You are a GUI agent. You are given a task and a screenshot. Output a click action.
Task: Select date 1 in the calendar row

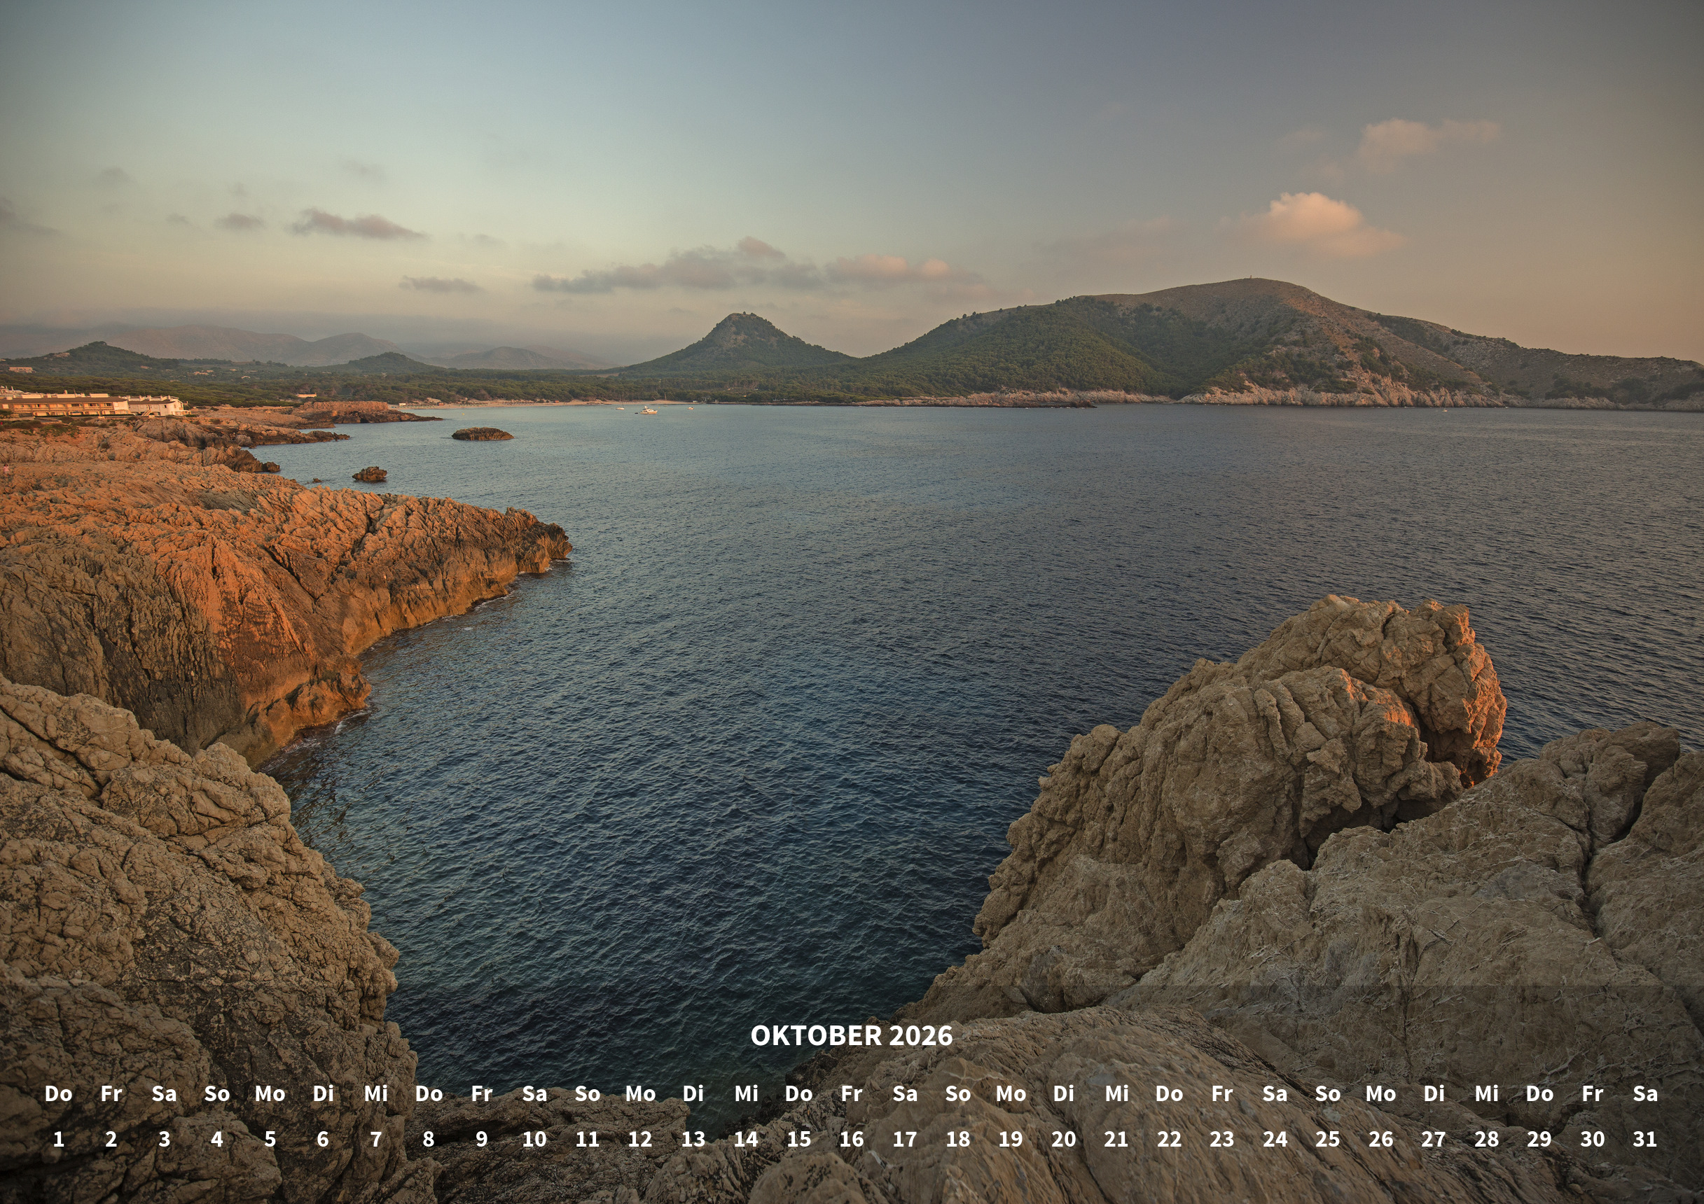(59, 1139)
